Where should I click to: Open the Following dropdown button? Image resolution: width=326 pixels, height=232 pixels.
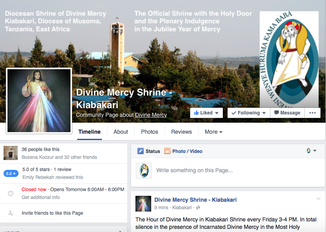pos(249,113)
